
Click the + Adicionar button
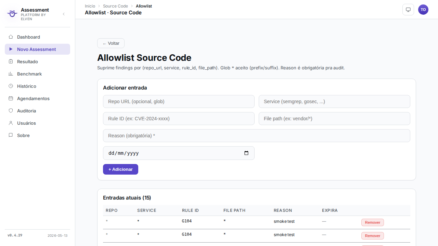point(120,169)
